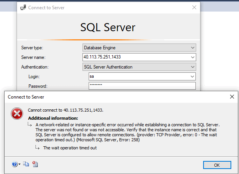Click into the Password field
Viewport: 239px width, 174px height.
click(142, 86)
